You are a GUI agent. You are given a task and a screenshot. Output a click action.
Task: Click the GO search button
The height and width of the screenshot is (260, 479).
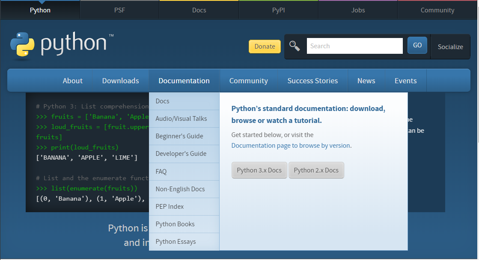click(x=417, y=45)
